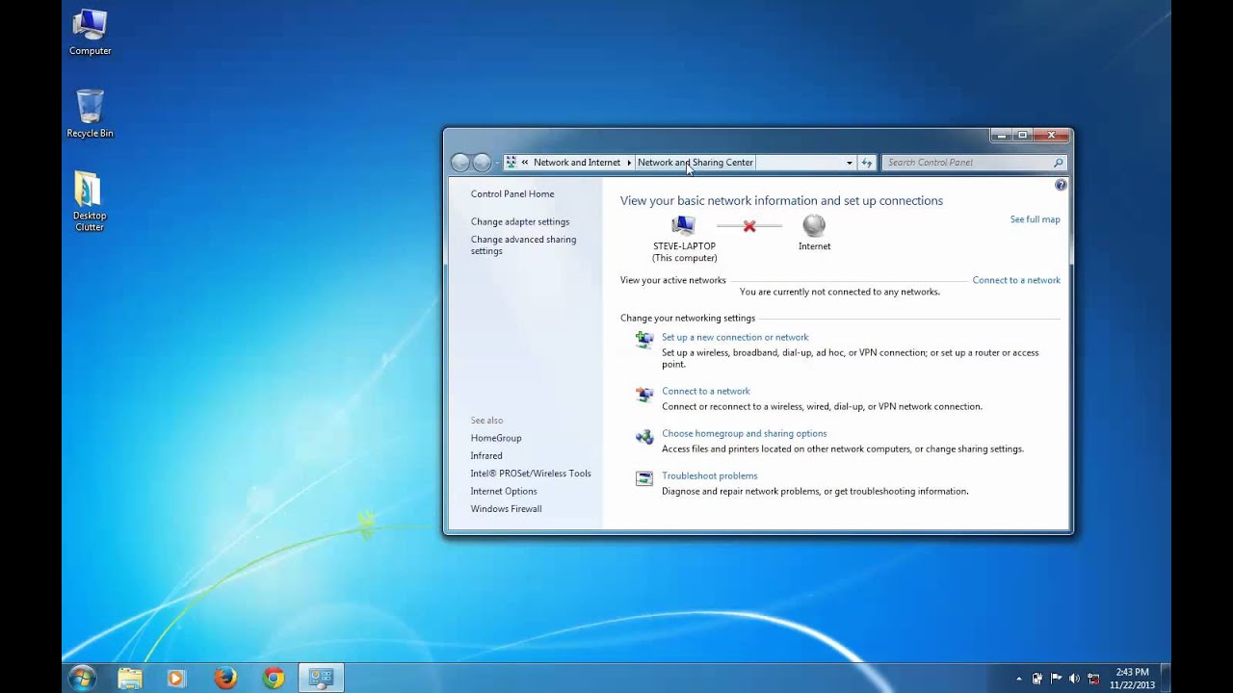Maximize the Control Panel window
Viewport: 1233px width, 693px height.
[1023, 136]
